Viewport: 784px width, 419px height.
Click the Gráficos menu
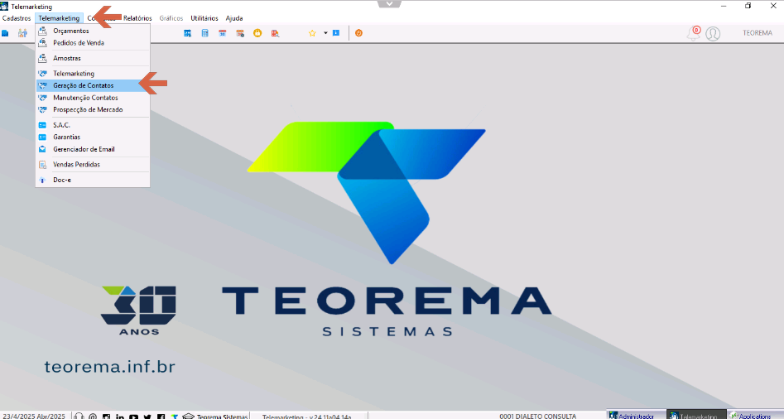tap(171, 18)
